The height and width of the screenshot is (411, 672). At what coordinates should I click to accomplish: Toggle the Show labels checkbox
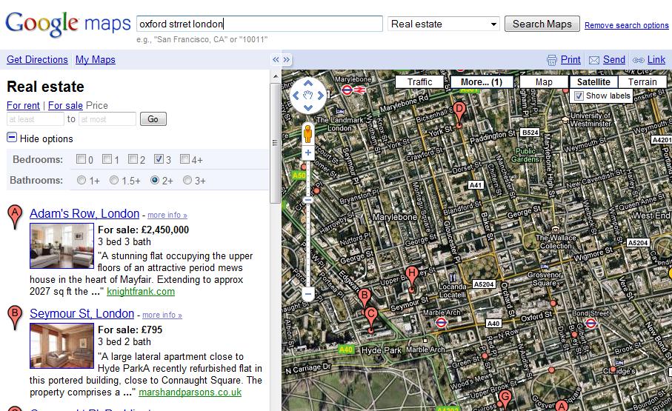(x=579, y=96)
